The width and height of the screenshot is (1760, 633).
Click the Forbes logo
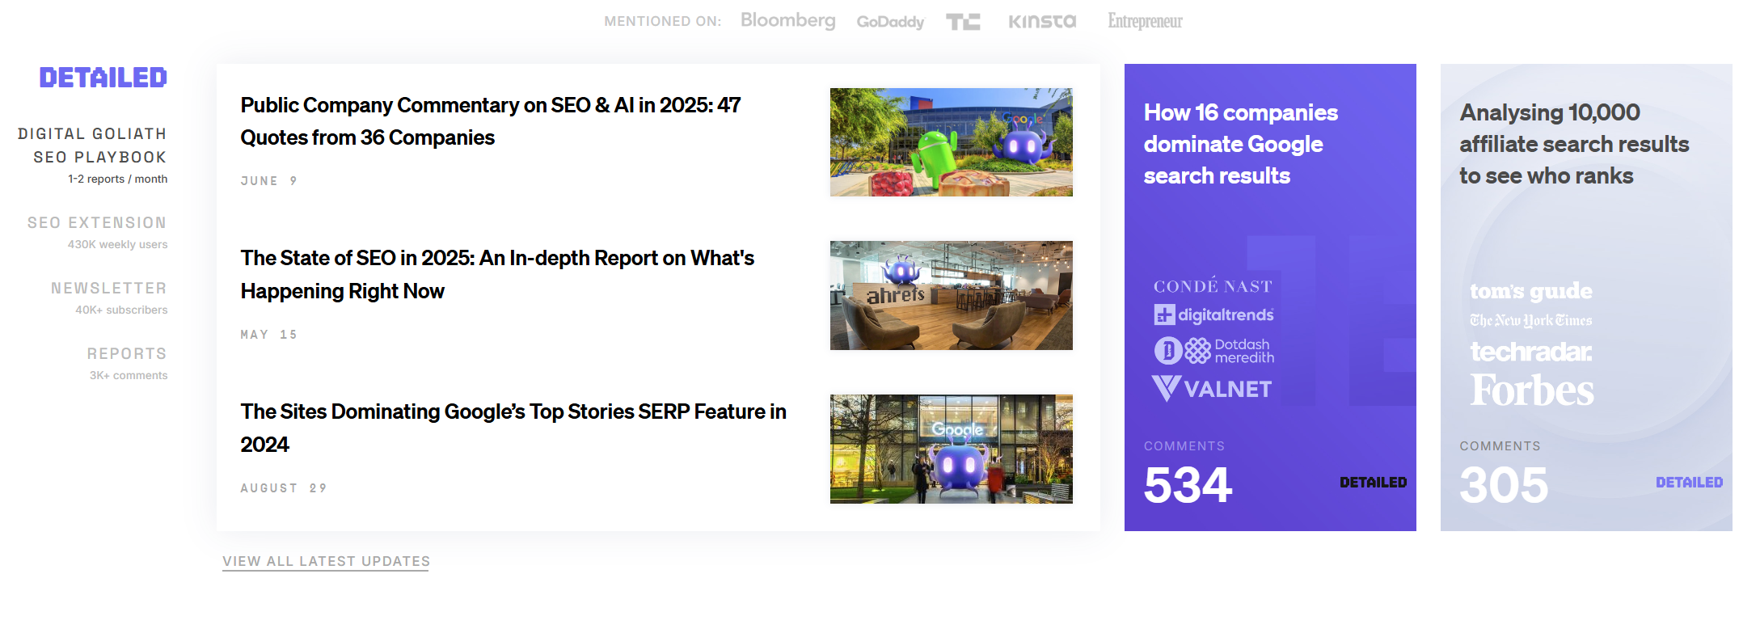click(x=1532, y=390)
